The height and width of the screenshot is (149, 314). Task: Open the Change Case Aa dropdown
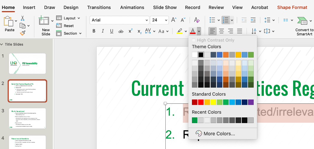164,31
